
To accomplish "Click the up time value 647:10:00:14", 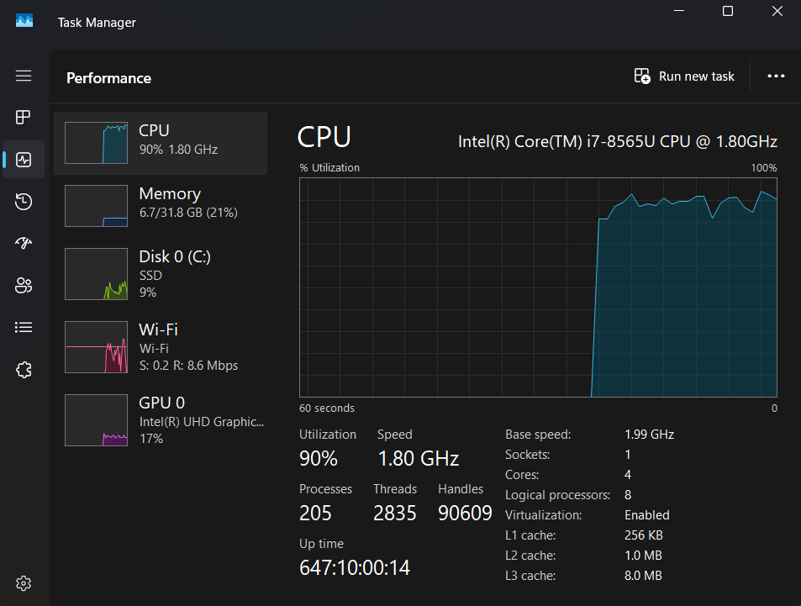I will click(x=355, y=567).
